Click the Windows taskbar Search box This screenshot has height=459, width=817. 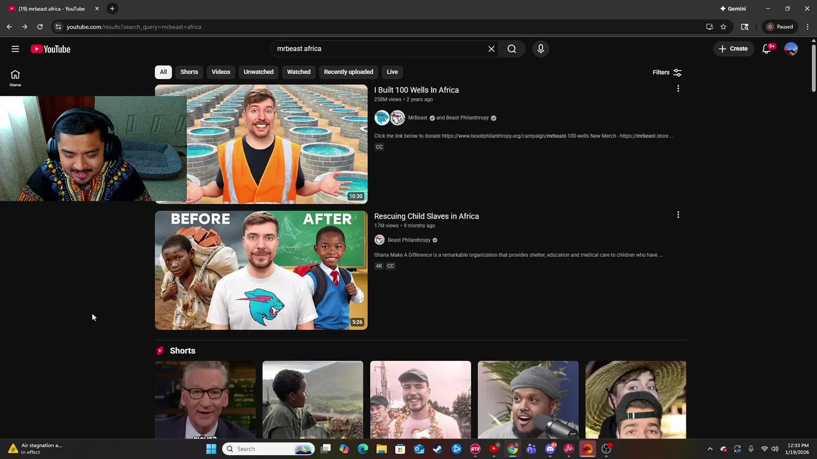268,449
